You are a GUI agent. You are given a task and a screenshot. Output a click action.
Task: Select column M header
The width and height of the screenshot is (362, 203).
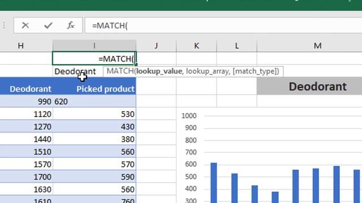coord(317,46)
